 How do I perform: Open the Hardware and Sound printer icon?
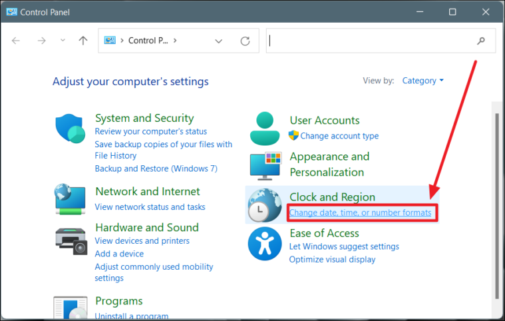71,241
